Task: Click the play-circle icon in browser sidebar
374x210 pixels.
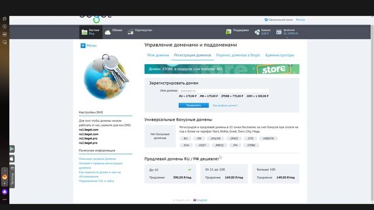Action: [5, 26]
